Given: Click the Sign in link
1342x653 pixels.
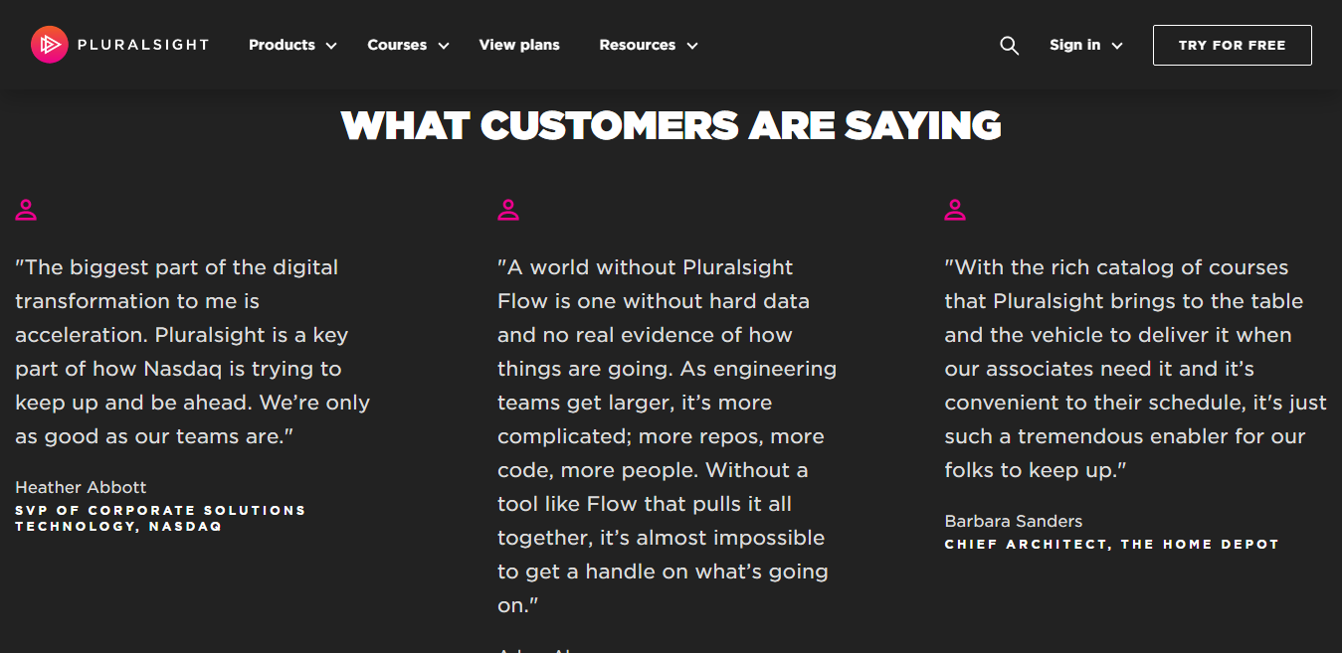Looking at the screenshot, I should (1074, 45).
